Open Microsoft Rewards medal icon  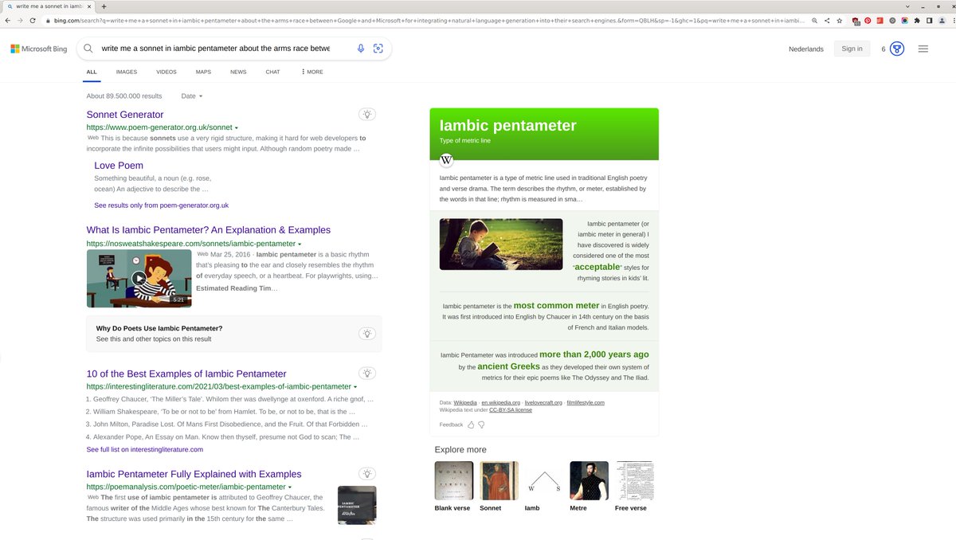pyautogui.click(x=896, y=49)
